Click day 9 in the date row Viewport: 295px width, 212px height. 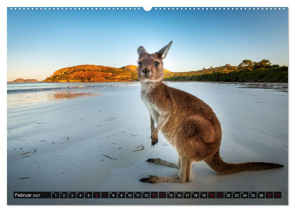pyautogui.click(x=121, y=195)
